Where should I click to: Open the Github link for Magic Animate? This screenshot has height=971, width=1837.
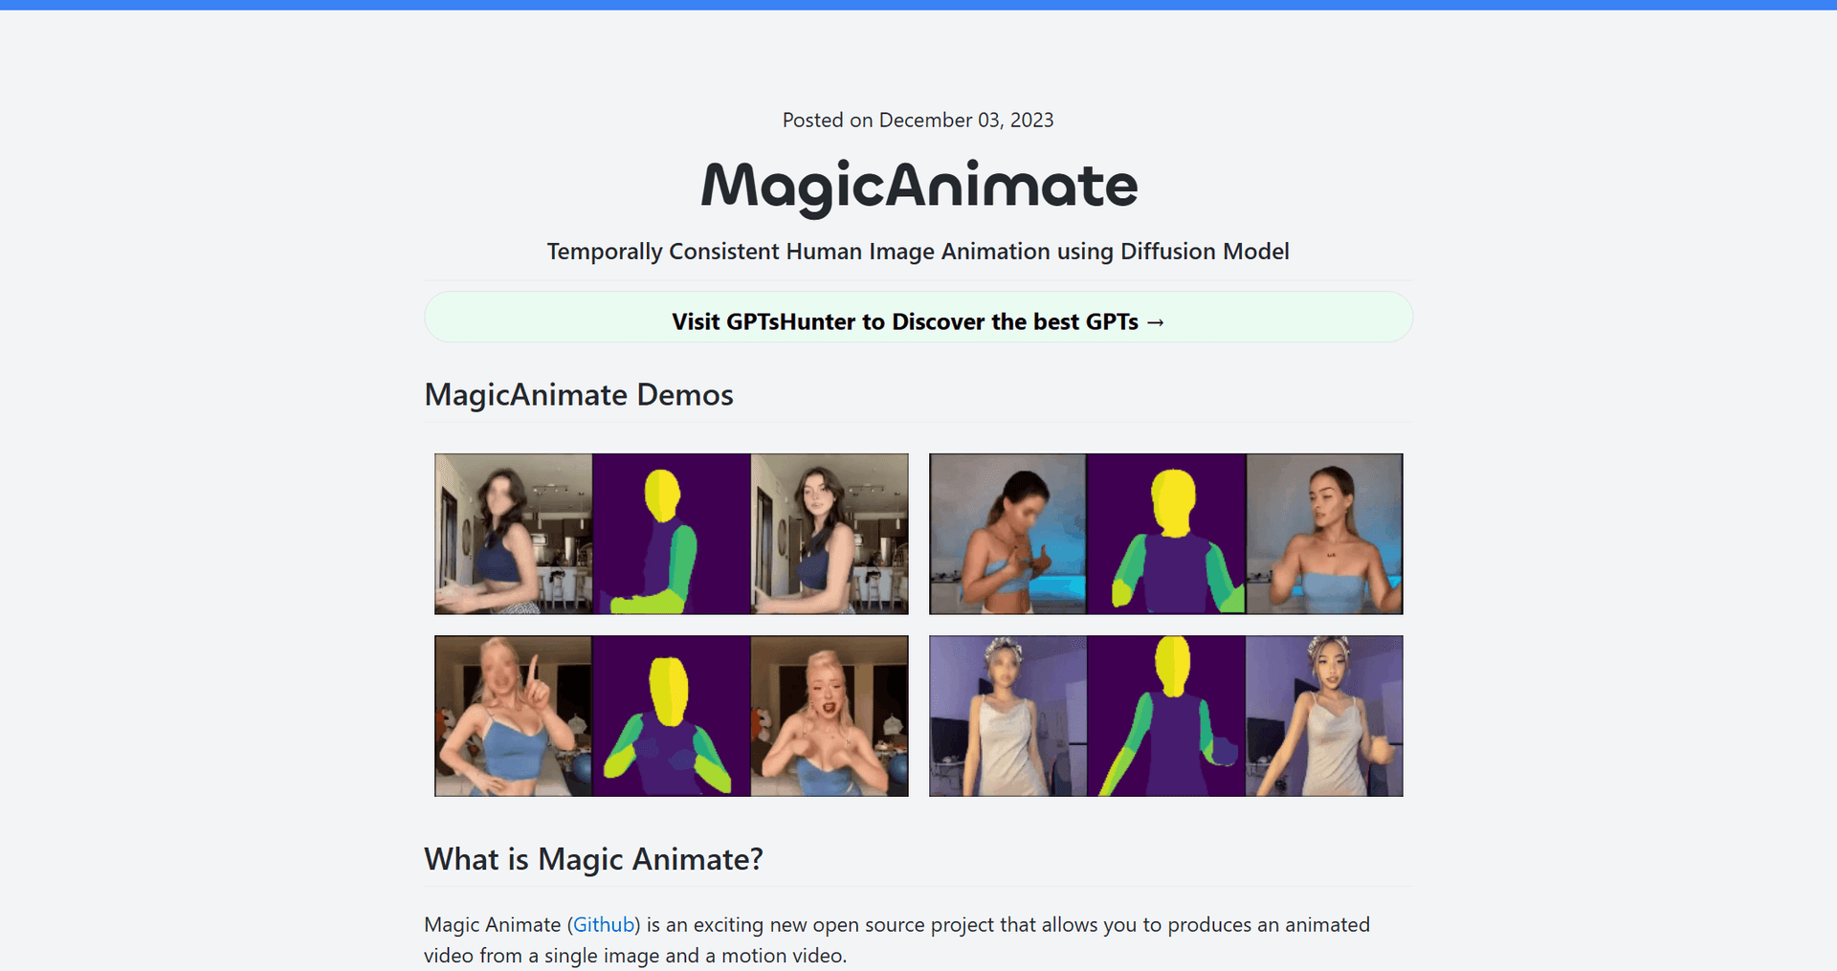pos(603,924)
